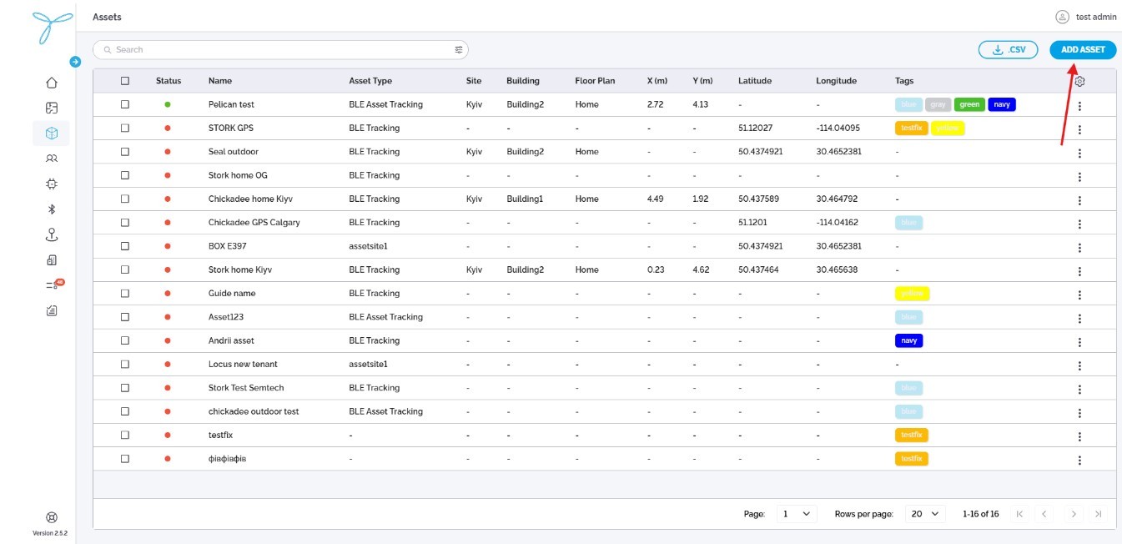The height and width of the screenshot is (544, 1122).
Task: Open the chip devices sidebar icon
Action: 52,184
